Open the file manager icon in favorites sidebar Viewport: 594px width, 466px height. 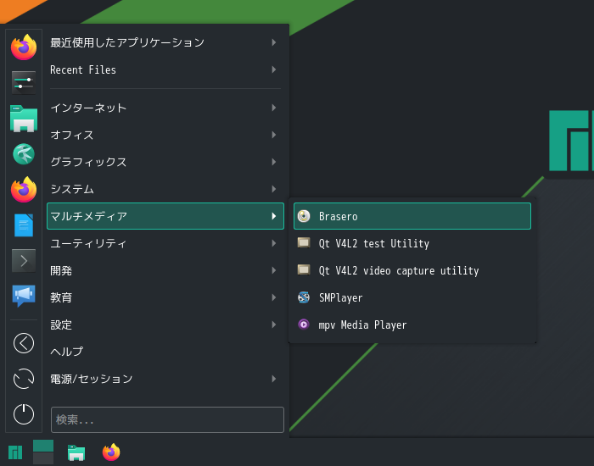(24, 119)
